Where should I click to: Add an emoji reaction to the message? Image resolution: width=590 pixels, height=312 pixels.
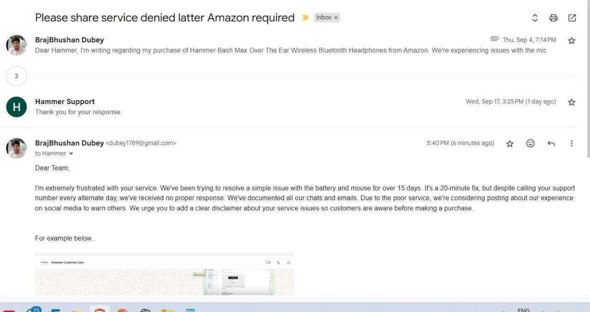(x=531, y=144)
